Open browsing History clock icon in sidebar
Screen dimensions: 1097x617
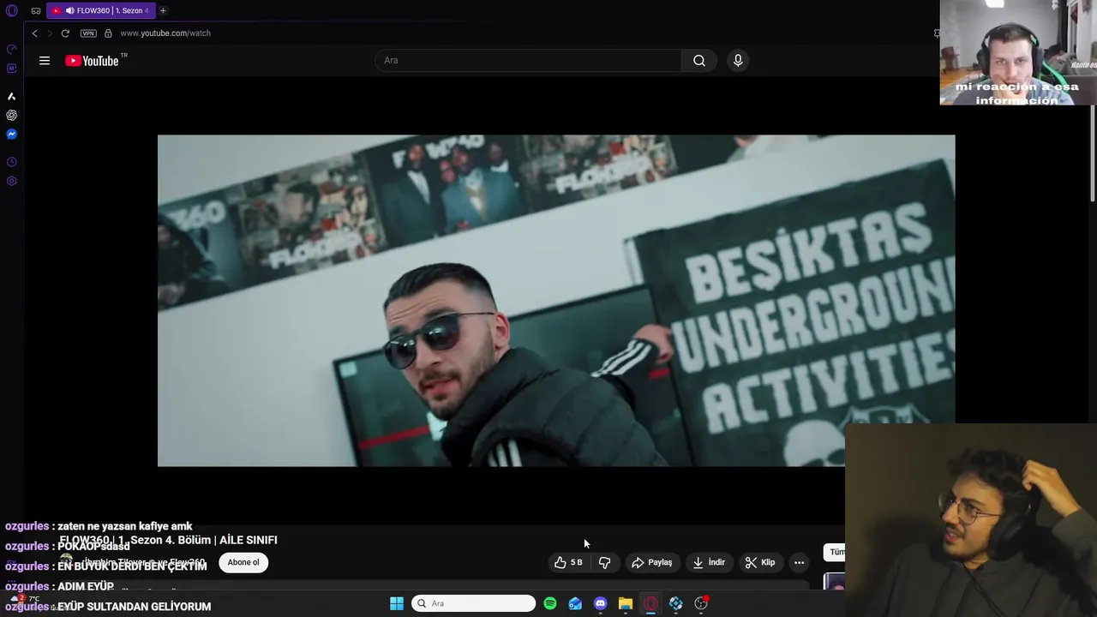12,162
